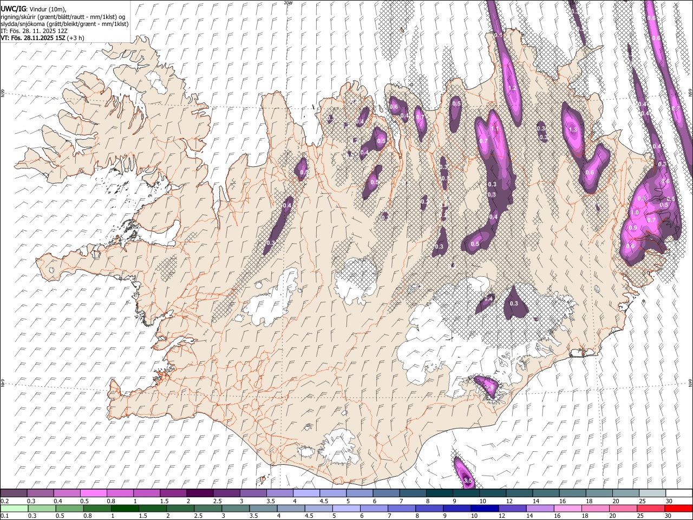Select the '0.9' precipitation value near the east coast
693x520 pixels.
tap(633, 228)
